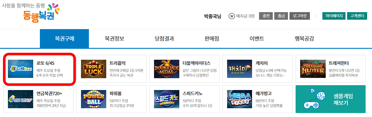Click the 로또 6/45 title
The height and width of the screenshot is (117, 372).
coord(45,63)
